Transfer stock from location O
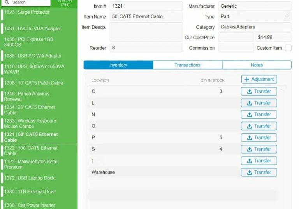The image size is (299, 209). (x=259, y=126)
